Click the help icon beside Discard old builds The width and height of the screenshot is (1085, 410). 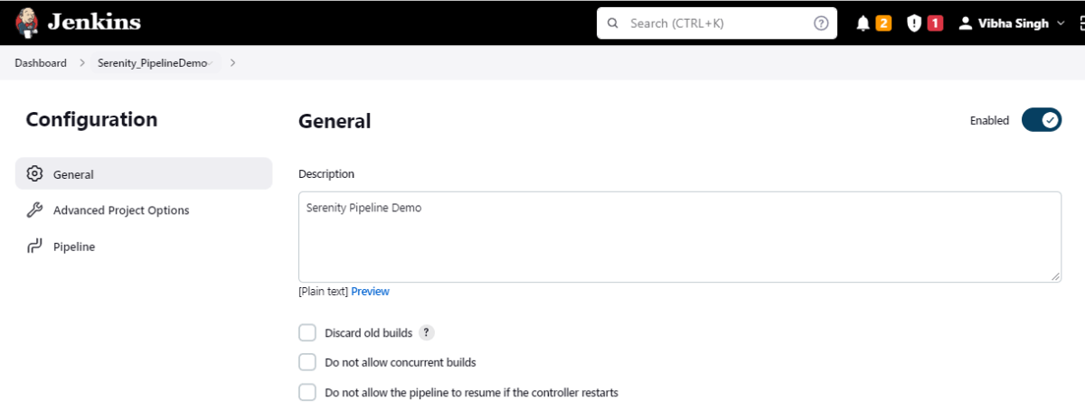click(x=426, y=333)
